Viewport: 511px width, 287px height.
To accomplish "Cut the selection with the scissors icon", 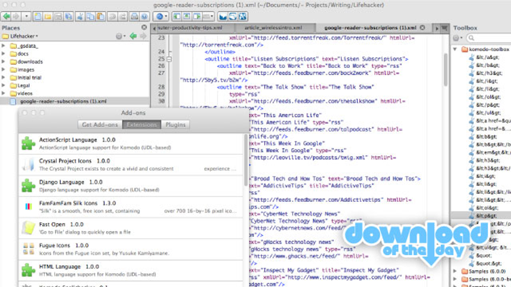I will coord(80,16).
